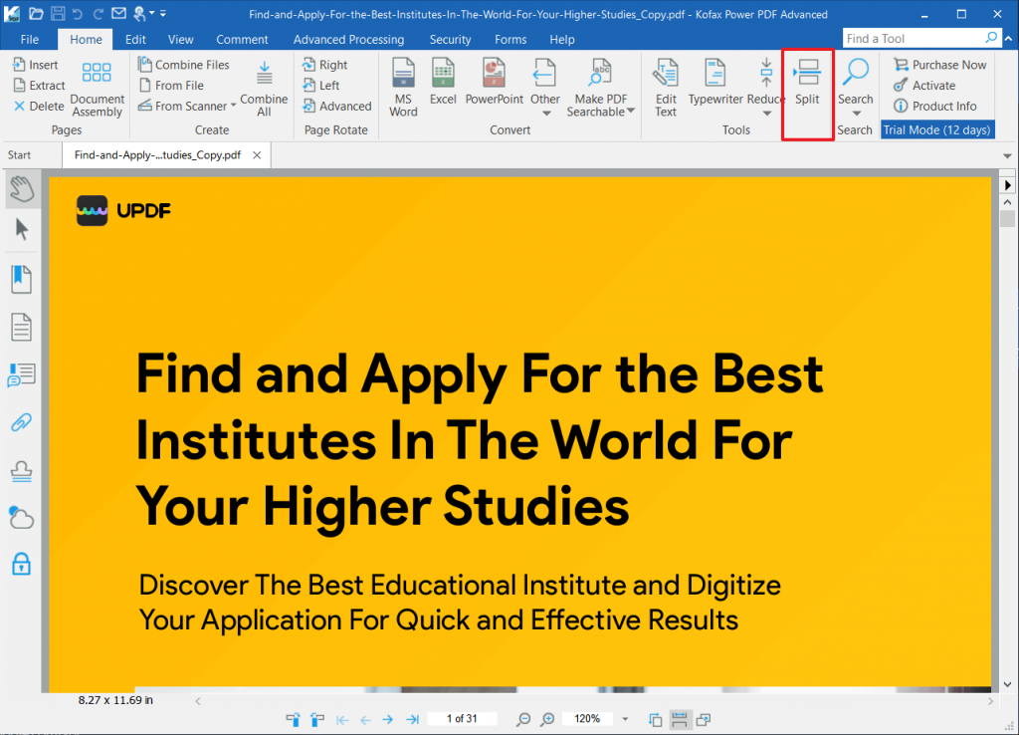1019x735 pixels.
Task: Convert the document to Excel
Action: click(x=443, y=85)
